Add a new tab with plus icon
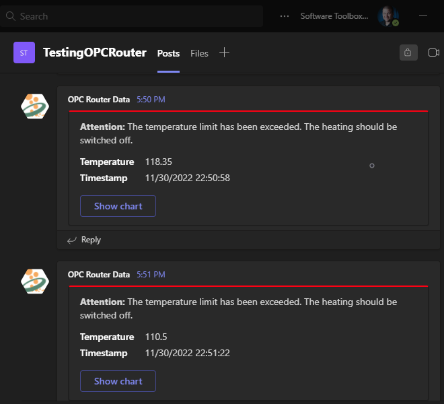Viewport: 444px width, 404px height. pos(224,53)
